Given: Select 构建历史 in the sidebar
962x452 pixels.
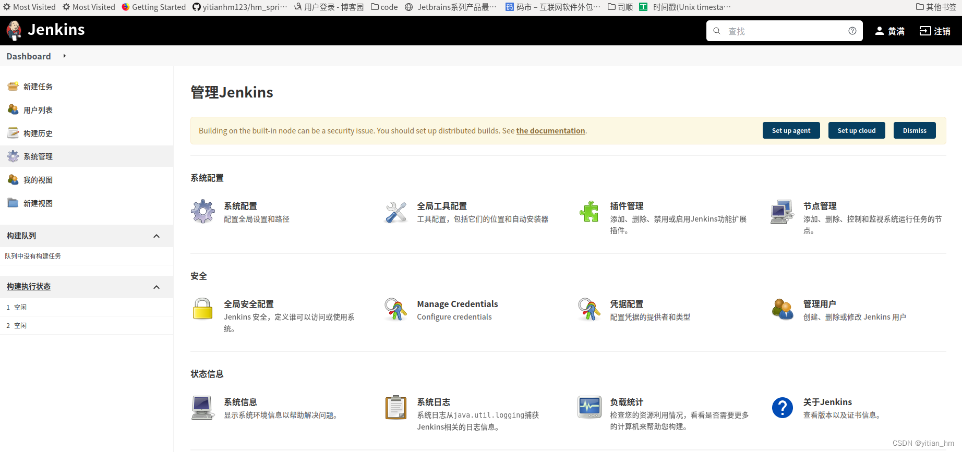Looking at the screenshot, I should (x=38, y=133).
